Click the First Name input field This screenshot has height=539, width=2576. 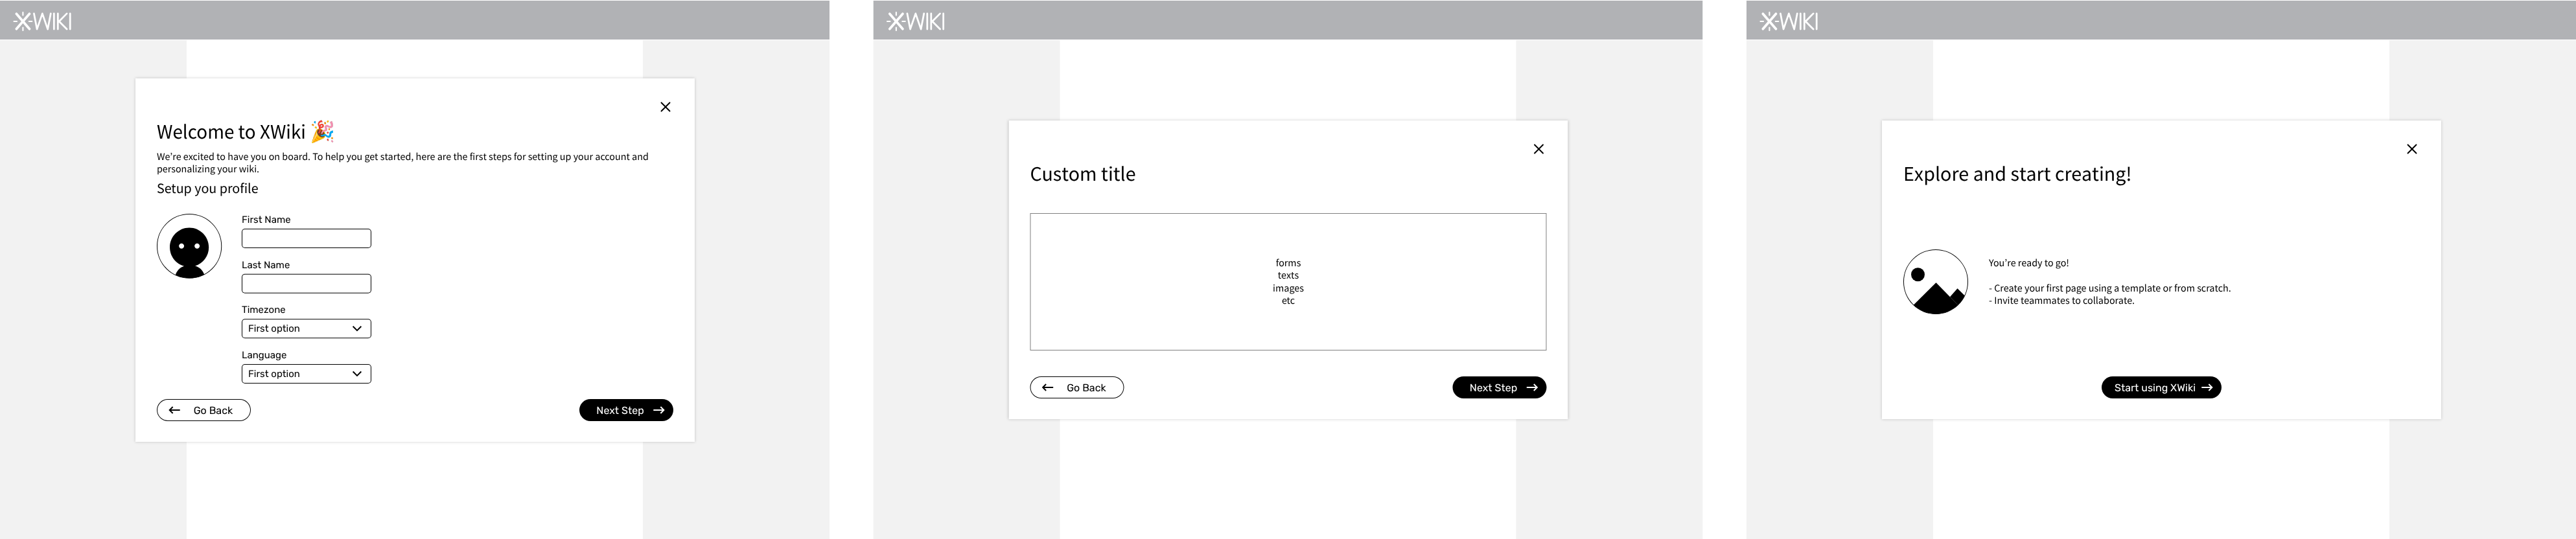tap(306, 238)
